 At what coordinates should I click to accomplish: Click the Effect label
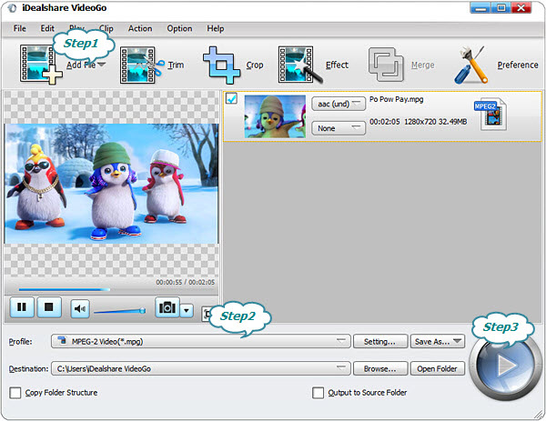point(337,65)
